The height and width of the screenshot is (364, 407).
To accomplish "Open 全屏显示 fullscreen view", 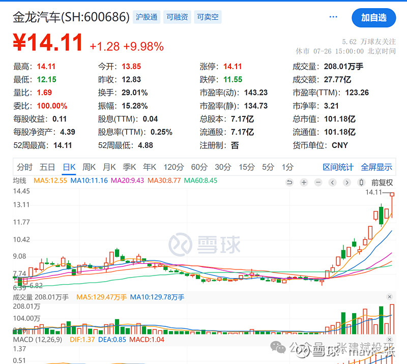I will [376, 167].
